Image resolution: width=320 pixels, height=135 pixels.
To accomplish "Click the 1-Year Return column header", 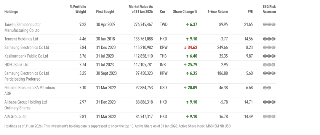I will point(217,12).
